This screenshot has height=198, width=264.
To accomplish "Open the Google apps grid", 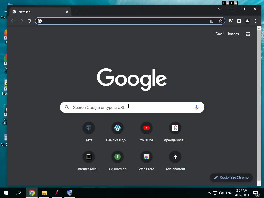I will (x=248, y=34).
